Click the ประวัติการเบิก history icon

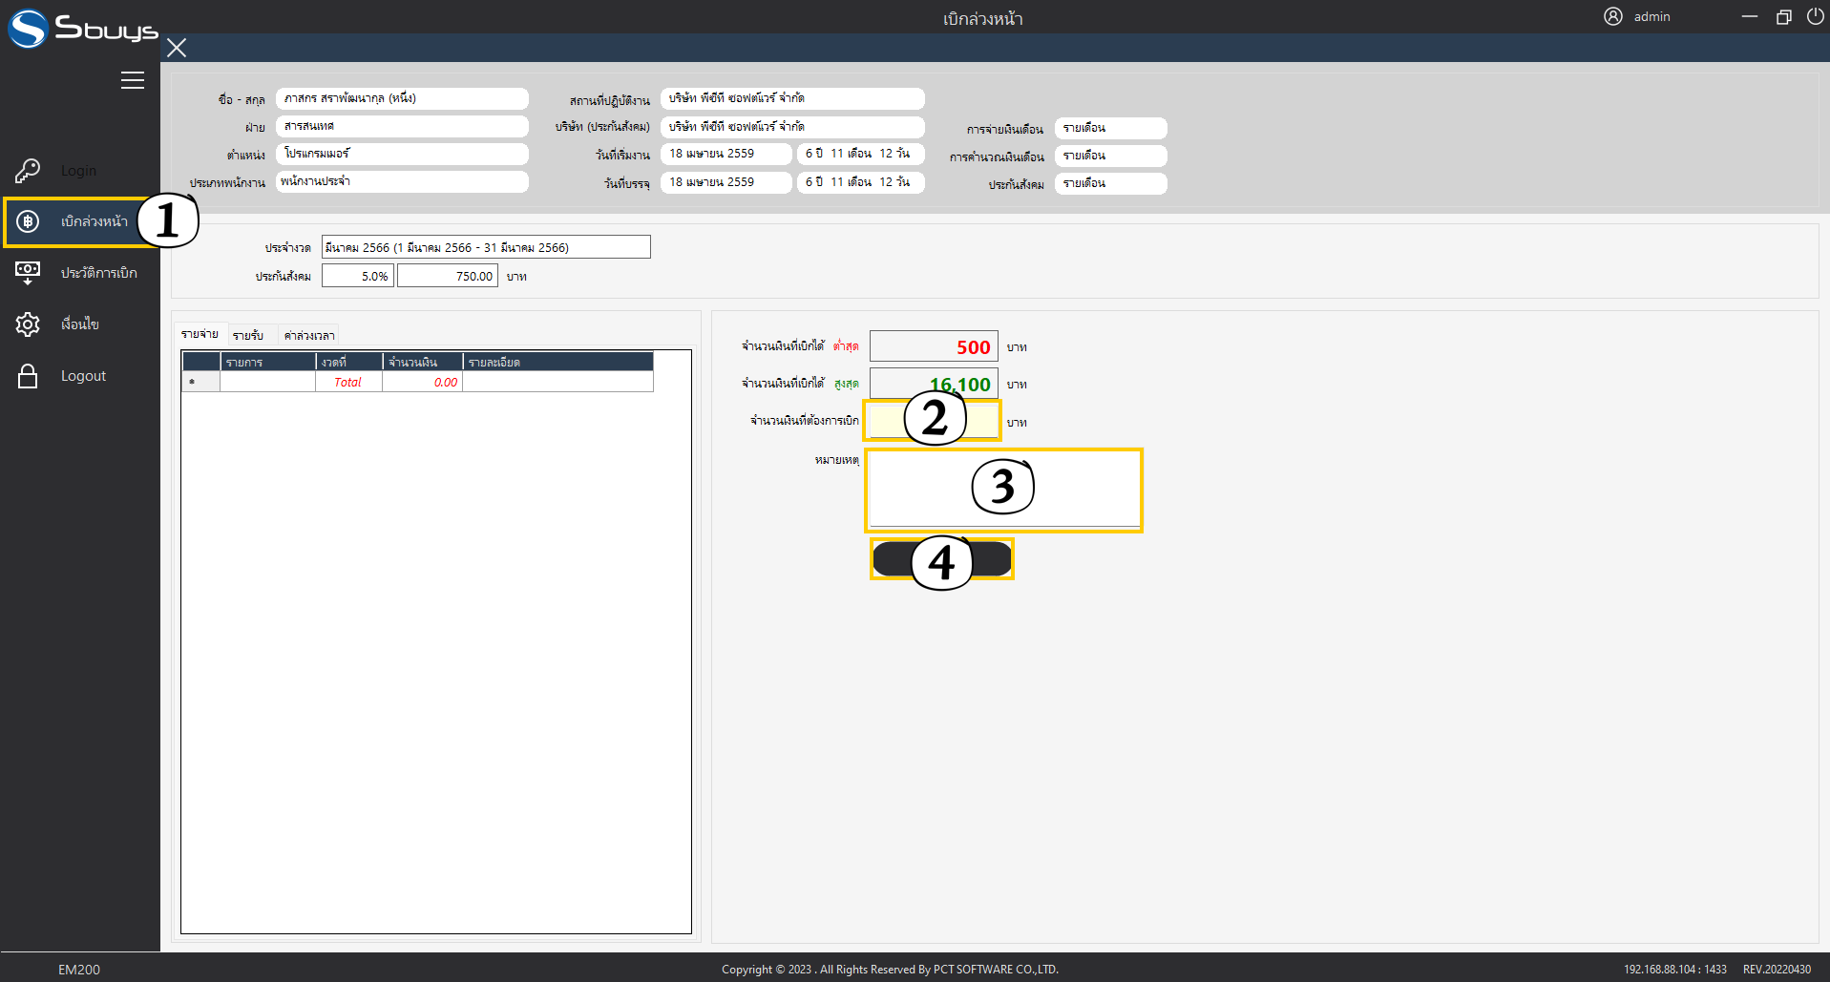(x=28, y=273)
